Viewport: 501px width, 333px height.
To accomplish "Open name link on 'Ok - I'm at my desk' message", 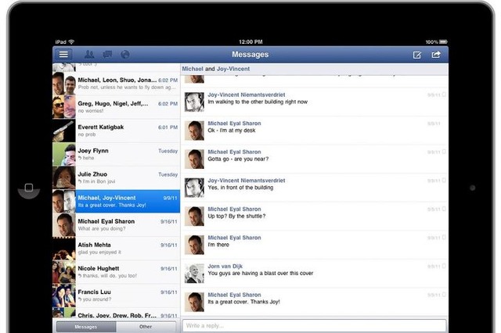I will [x=234, y=124].
